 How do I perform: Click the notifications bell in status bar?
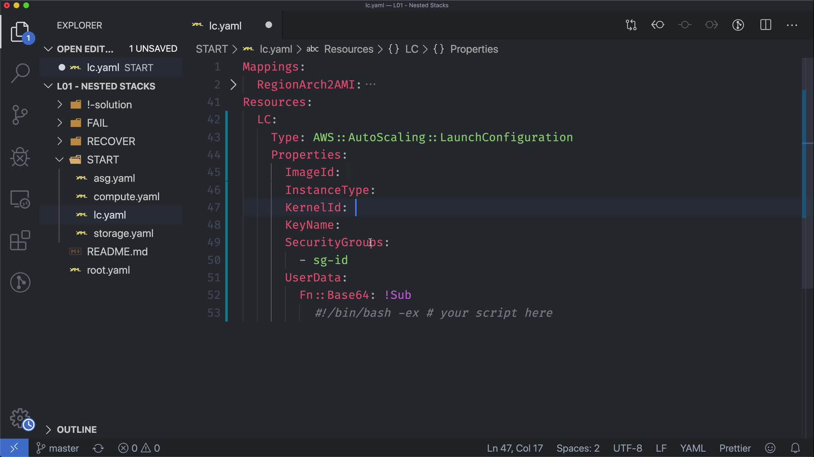[x=795, y=448]
